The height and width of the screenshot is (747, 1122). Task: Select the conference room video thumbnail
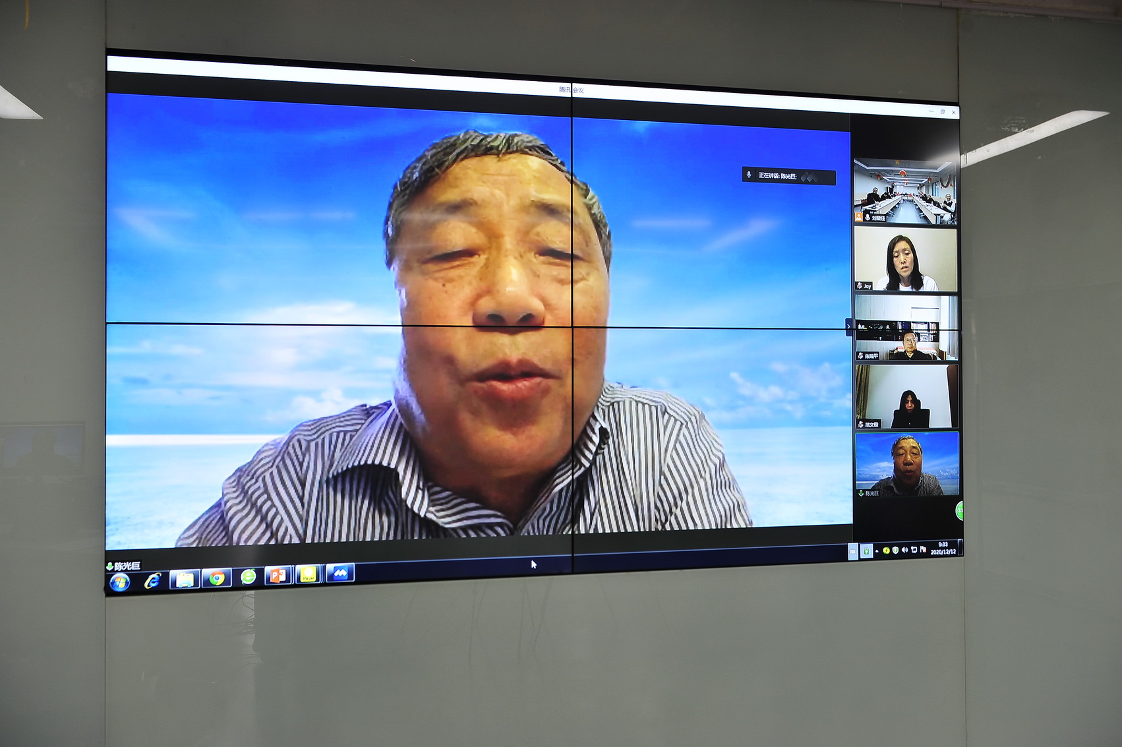tap(904, 191)
